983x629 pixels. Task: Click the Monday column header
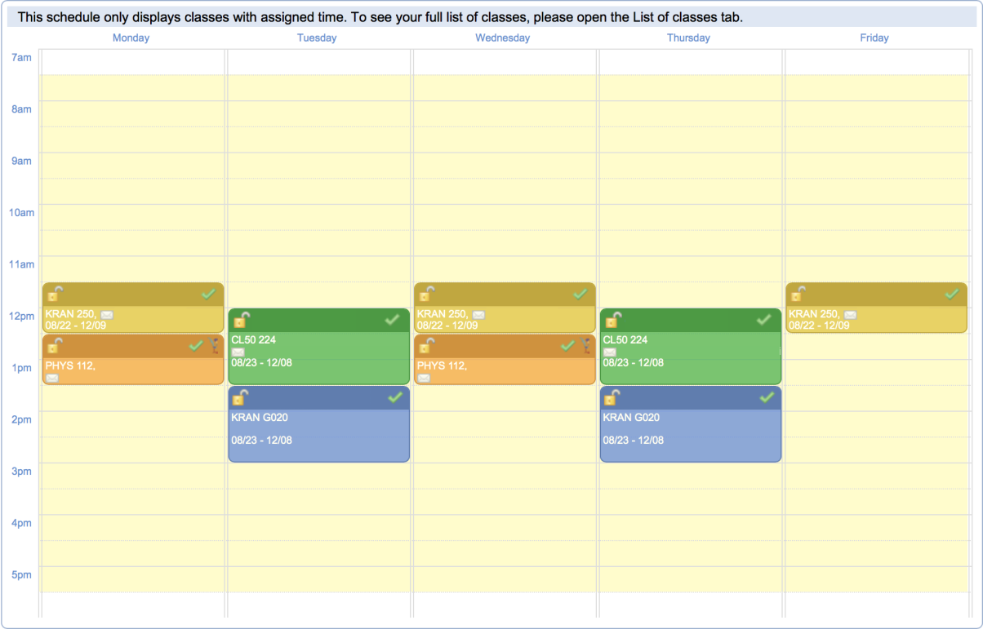(131, 38)
